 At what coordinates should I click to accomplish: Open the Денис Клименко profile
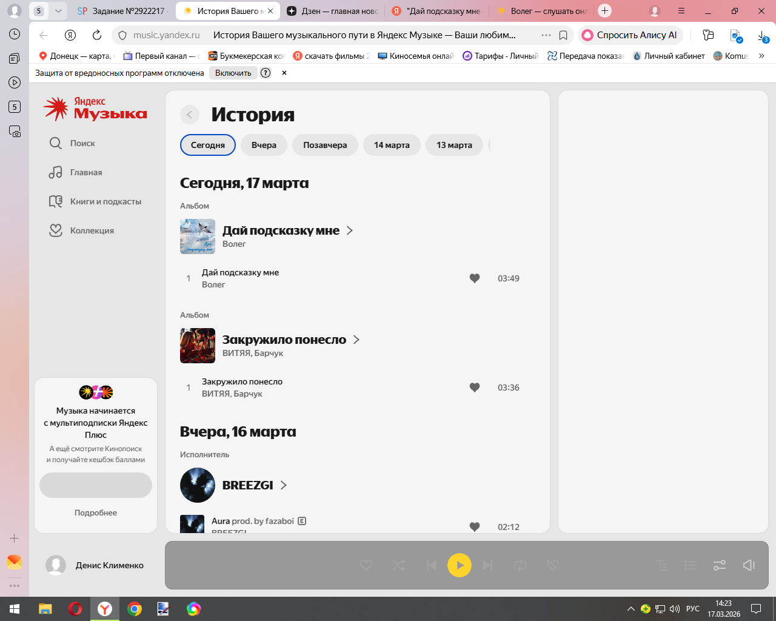[x=95, y=565]
